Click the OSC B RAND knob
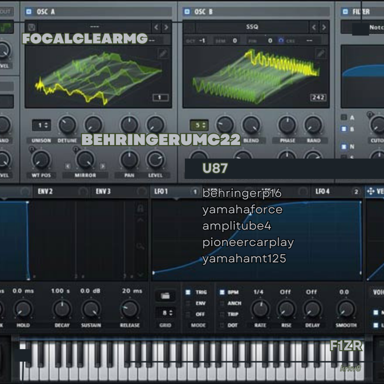This screenshot has width=384, height=384. pyautogui.click(x=313, y=125)
